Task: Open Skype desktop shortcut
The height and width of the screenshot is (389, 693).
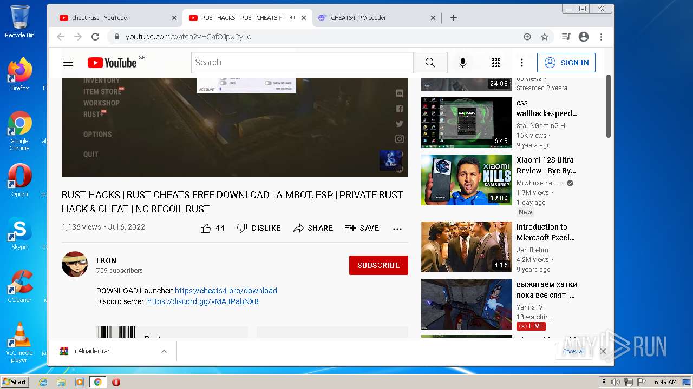Action: pyautogui.click(x=19, y=233)
